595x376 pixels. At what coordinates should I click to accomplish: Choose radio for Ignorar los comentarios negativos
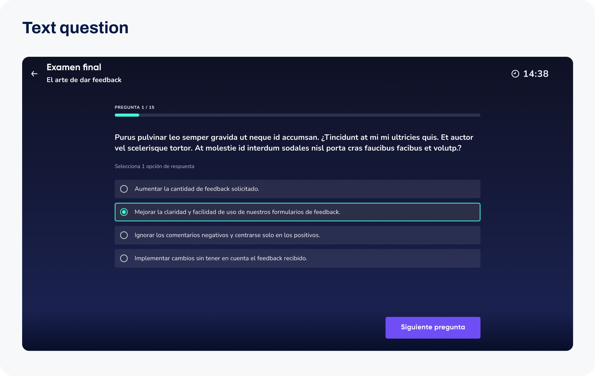tap(124, 235)
